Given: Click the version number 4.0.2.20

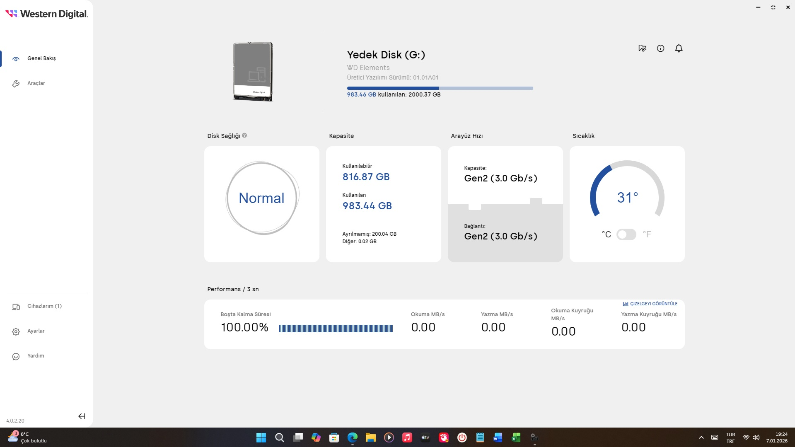Looking at the screenshot, I should (15, 421).
